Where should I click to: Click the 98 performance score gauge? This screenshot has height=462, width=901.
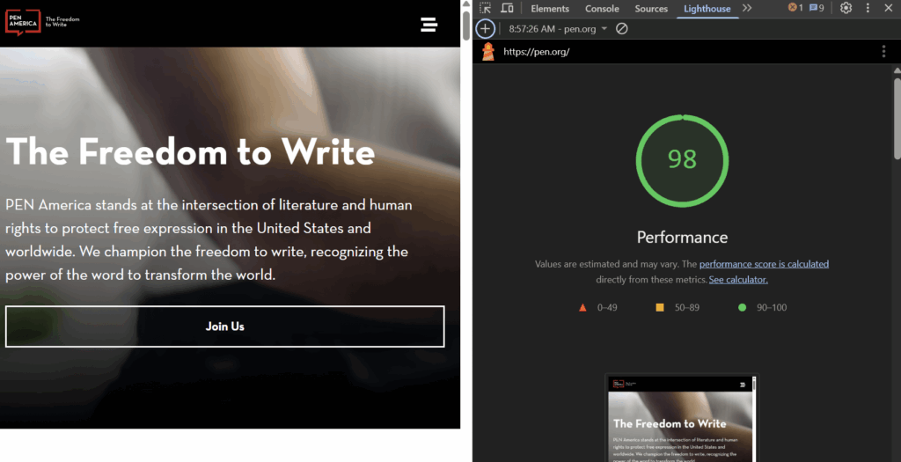coord(682,160)
